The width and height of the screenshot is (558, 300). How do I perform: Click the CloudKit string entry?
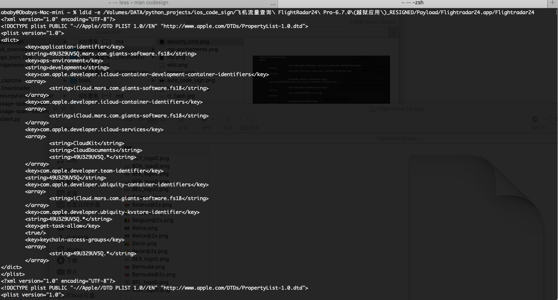[87, 143]
